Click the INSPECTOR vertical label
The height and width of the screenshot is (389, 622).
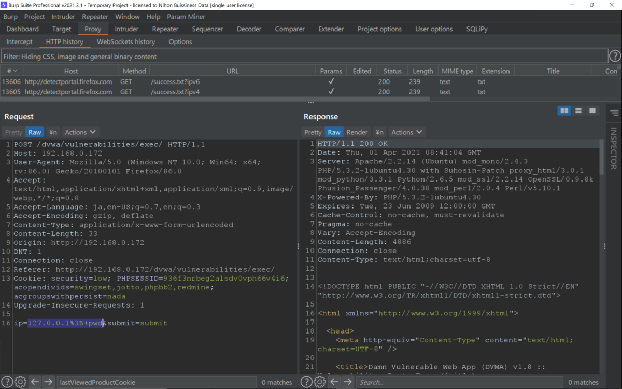(x=614, y=148)
